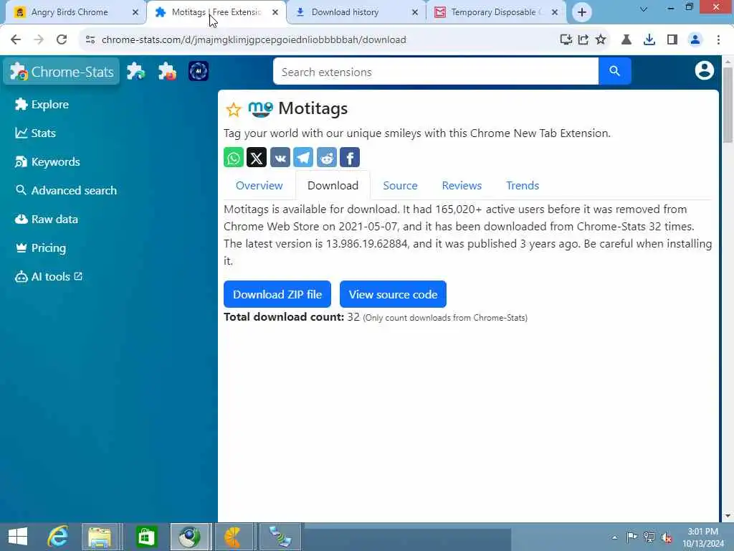Viewport: 734px width, 551px height.
Task: Open Explore in the sidebar
Action: tap(42, 105)
